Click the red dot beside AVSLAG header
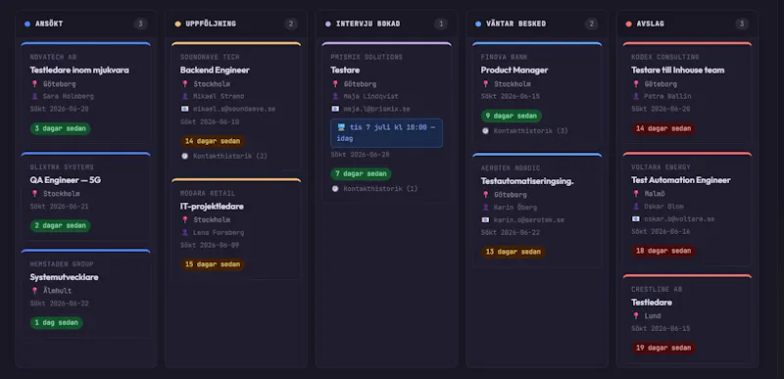Image resolution: width=784 pixels, height=379 pixels. click(x=628, y=24)
